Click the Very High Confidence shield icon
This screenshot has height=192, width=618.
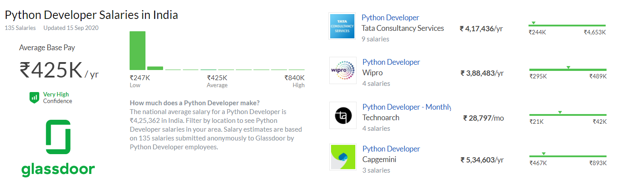click(x=34, y=98)
